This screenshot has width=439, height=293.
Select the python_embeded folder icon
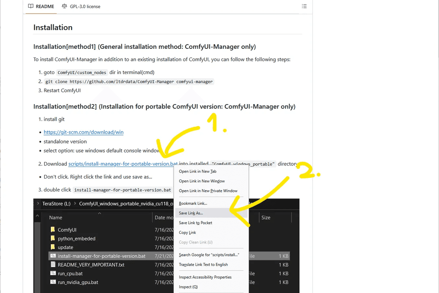[52, 238]
